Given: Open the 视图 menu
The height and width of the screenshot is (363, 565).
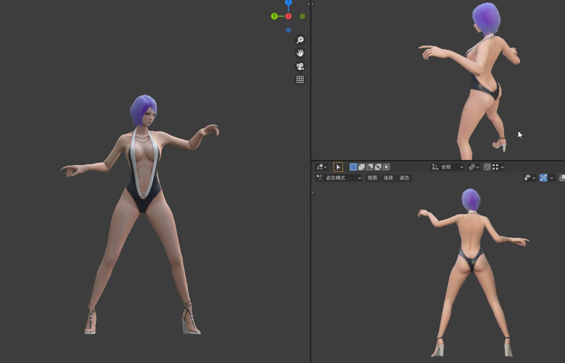Looking at the screenshot, I should (372, 178).
